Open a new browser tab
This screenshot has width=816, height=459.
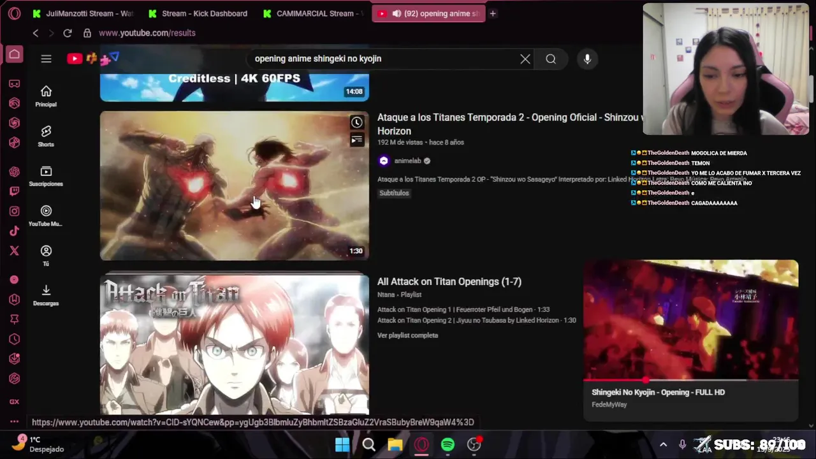coord(493,13)
